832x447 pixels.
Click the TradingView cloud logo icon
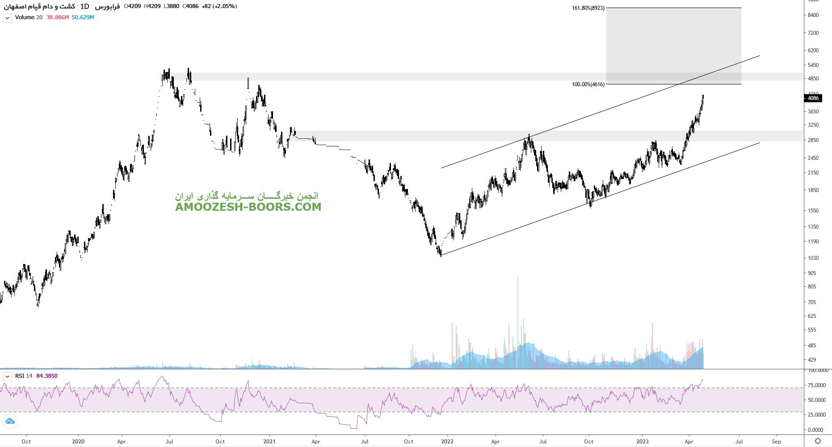[10, 421]
